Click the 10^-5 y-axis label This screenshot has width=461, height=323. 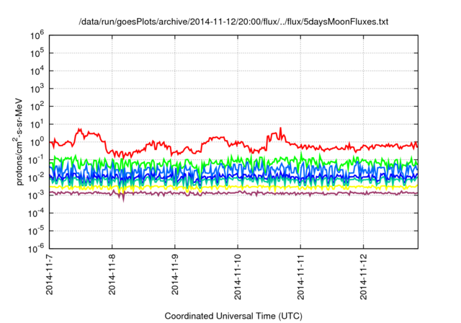pyautogui.click(x=36, y=231)
